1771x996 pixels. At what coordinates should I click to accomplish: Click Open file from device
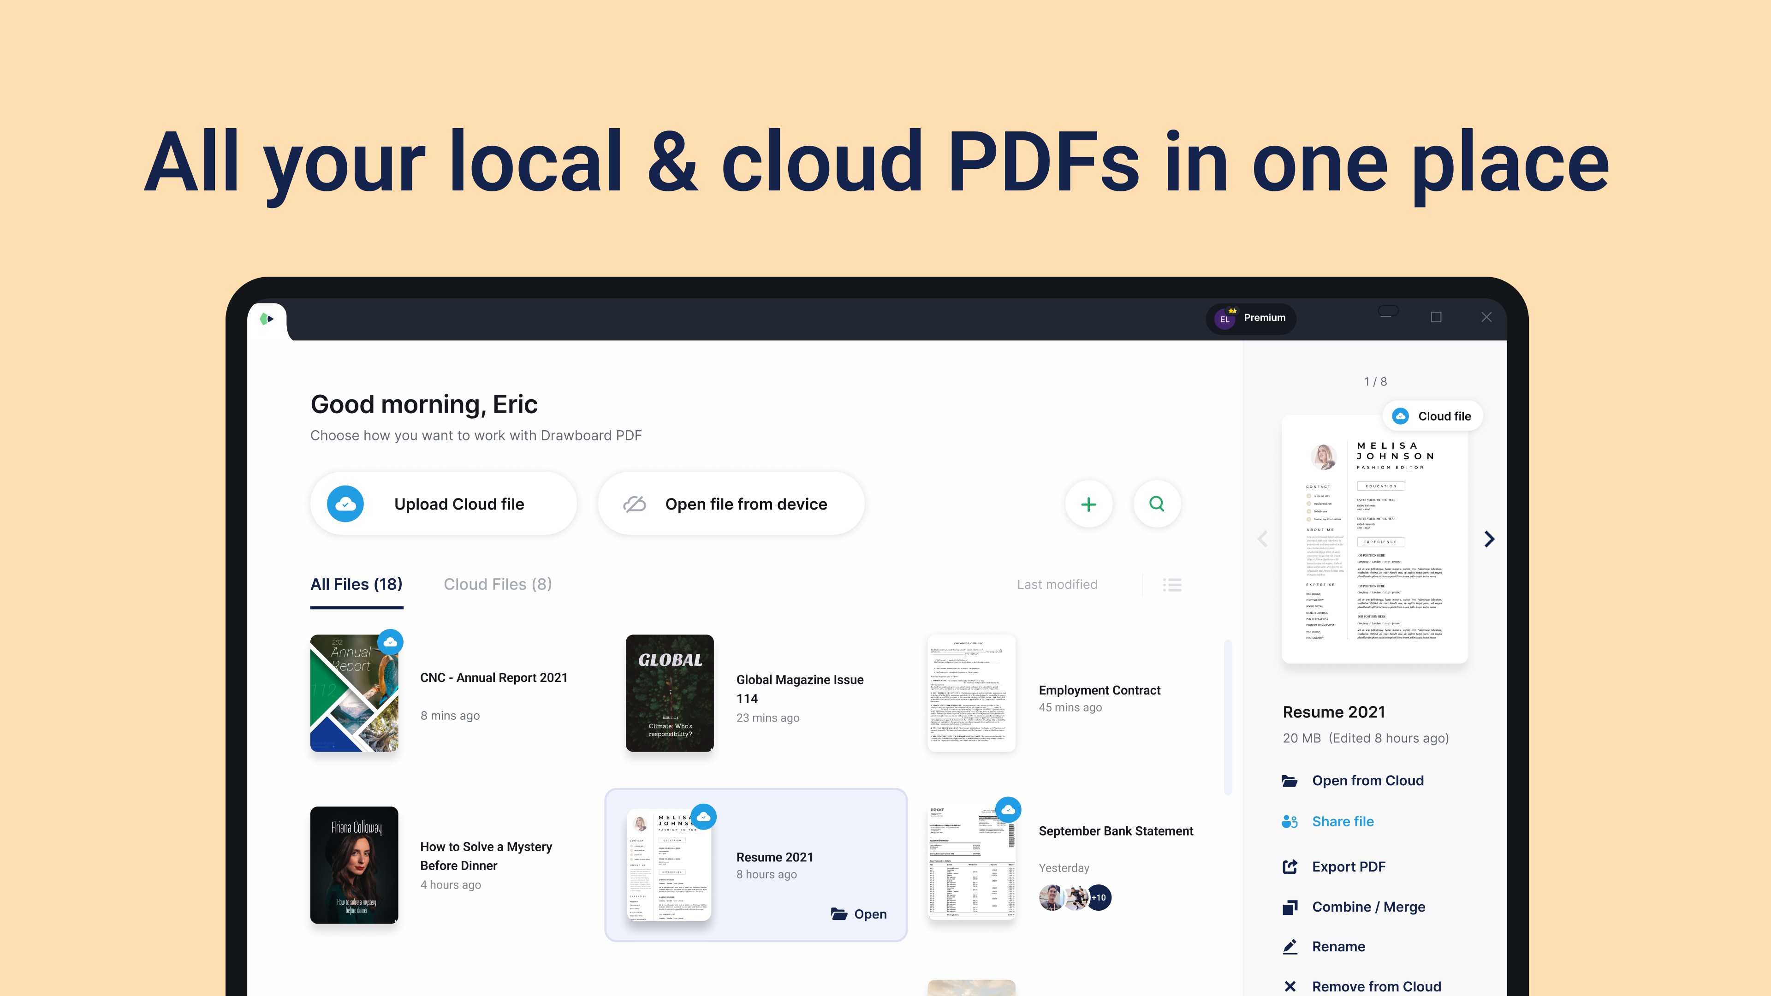tap(730, 503)
